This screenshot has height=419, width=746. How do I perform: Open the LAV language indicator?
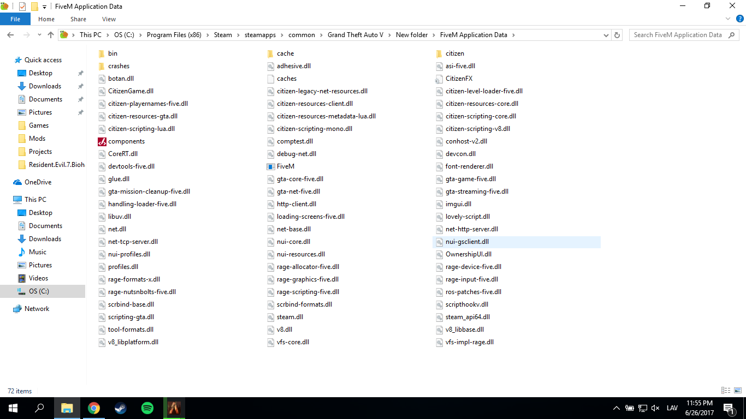click(x=672, y=408)
